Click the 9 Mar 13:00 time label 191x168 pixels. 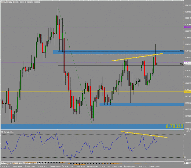click(17, 166)
